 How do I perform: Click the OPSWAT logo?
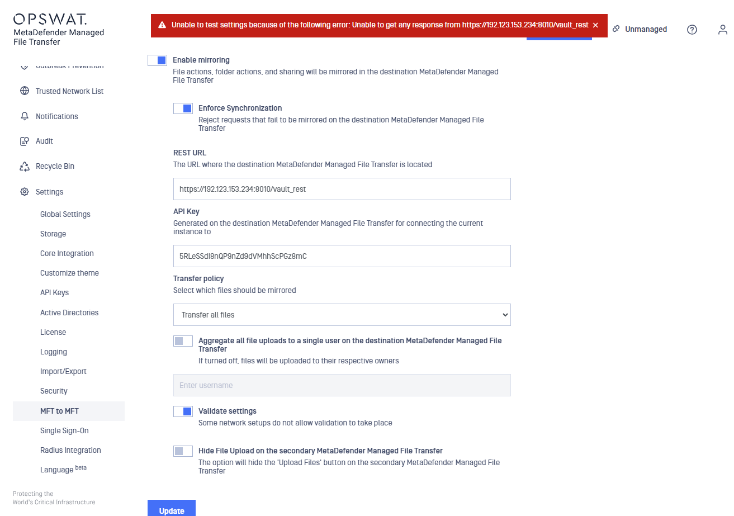[x=50, y=19]
